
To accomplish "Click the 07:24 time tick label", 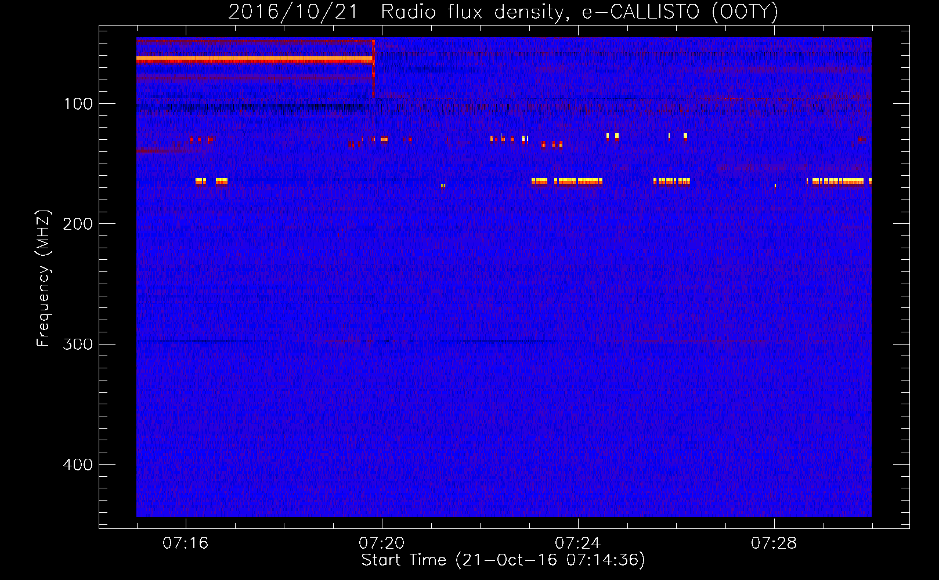I will [x=578, y=543].
